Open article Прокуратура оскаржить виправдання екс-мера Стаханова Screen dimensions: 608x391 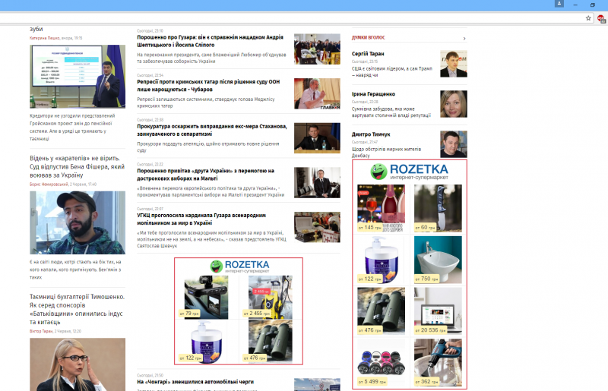pos(212,130)
